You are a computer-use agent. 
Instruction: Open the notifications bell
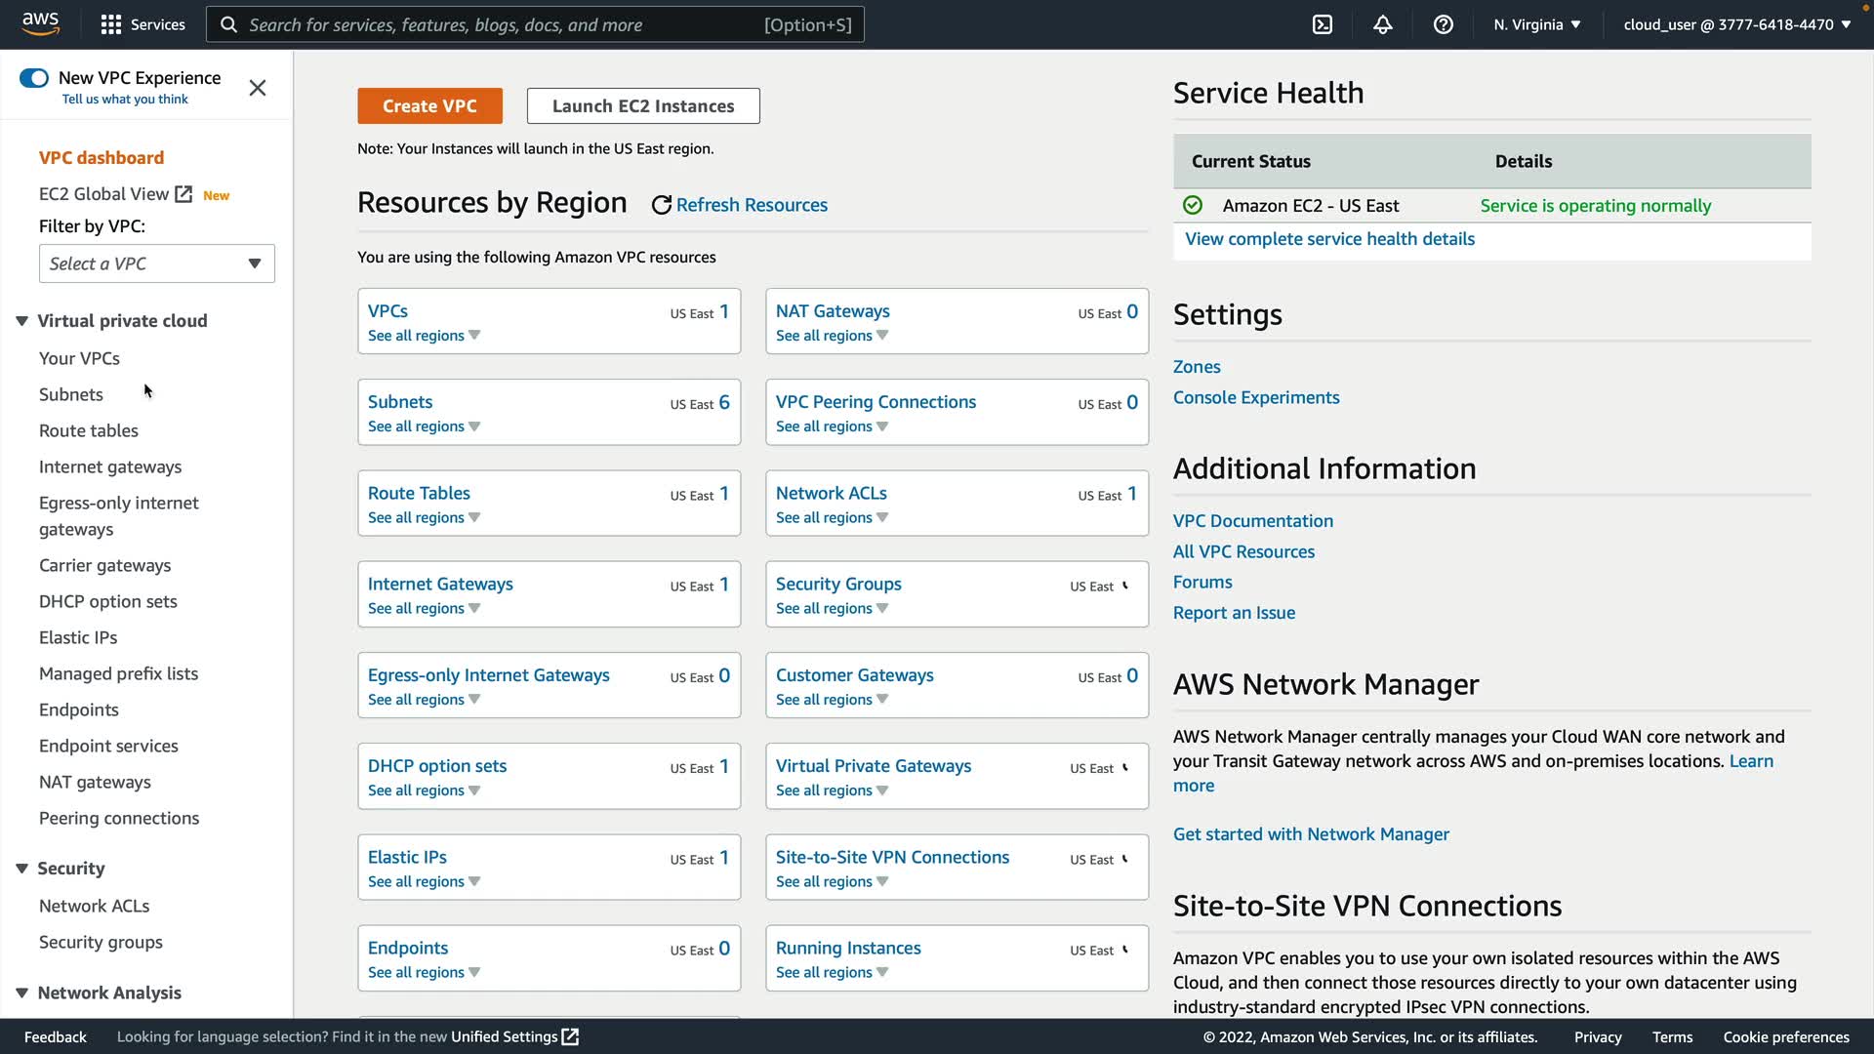pyautogui.click(x=1383, y=24)
